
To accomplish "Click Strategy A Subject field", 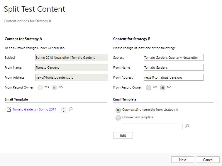I will click(72, 58).
